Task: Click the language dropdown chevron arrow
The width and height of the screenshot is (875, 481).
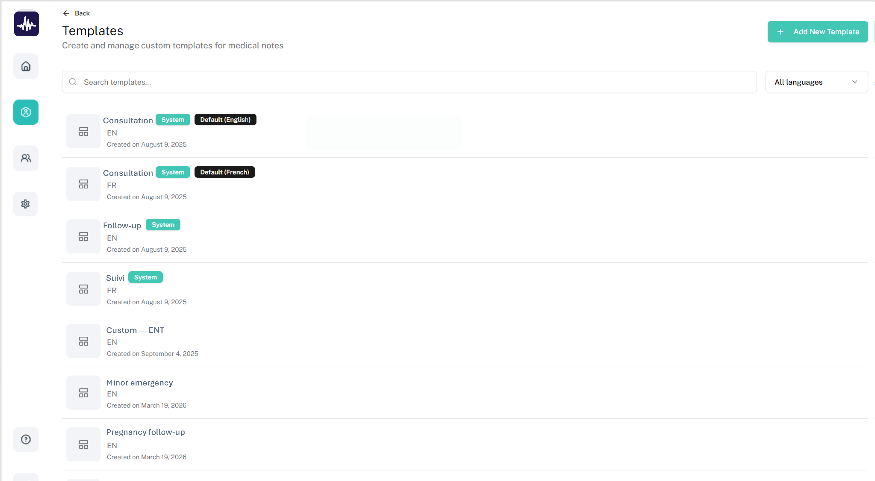Action: [855, 82]
